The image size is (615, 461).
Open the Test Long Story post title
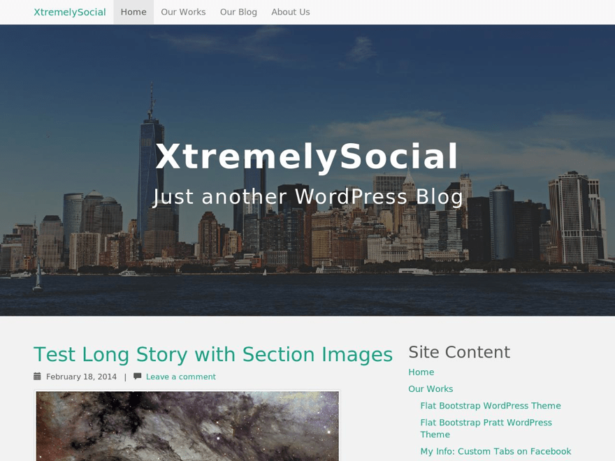pos(213,354)
